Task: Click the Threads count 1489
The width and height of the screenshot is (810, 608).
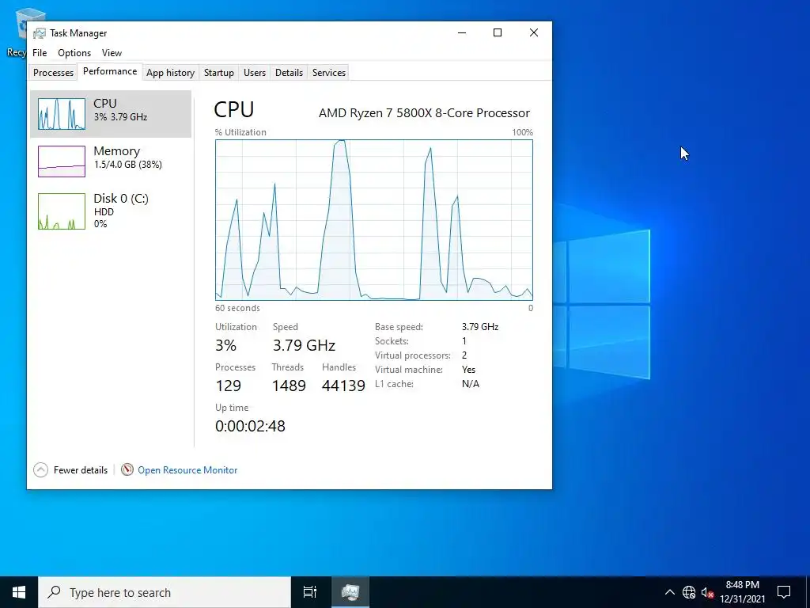Action: pos(289,386)
